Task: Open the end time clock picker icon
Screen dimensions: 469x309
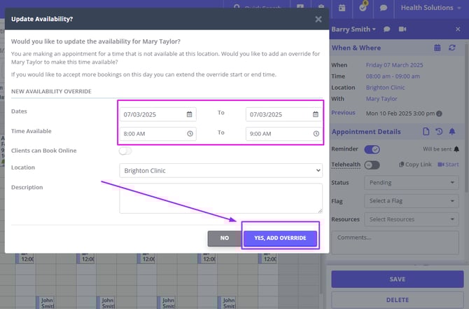Action: pyautogui.click(x=316, y=133)
